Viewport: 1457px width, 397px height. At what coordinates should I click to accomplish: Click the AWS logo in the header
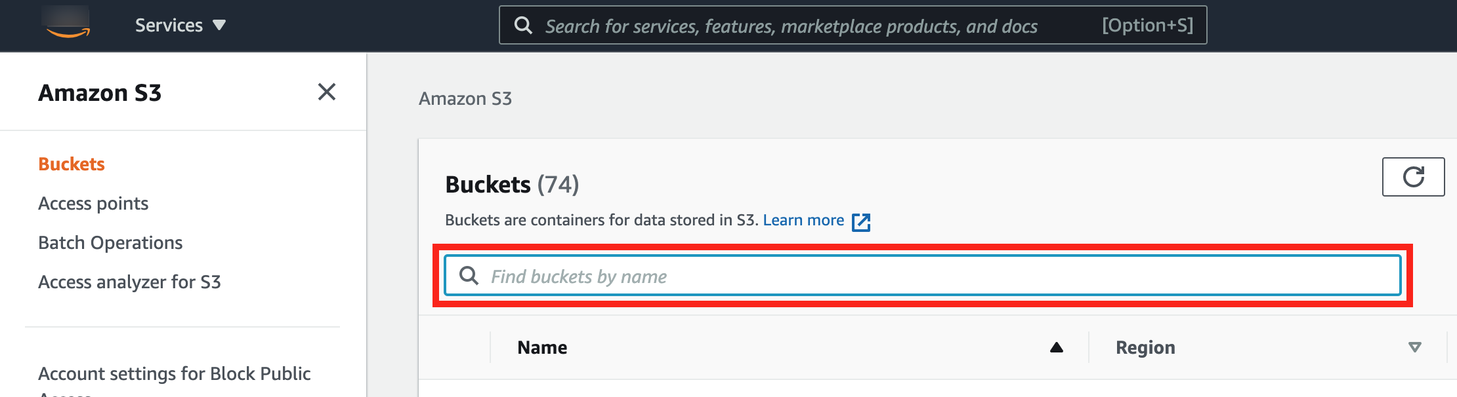tap(67, 24)
